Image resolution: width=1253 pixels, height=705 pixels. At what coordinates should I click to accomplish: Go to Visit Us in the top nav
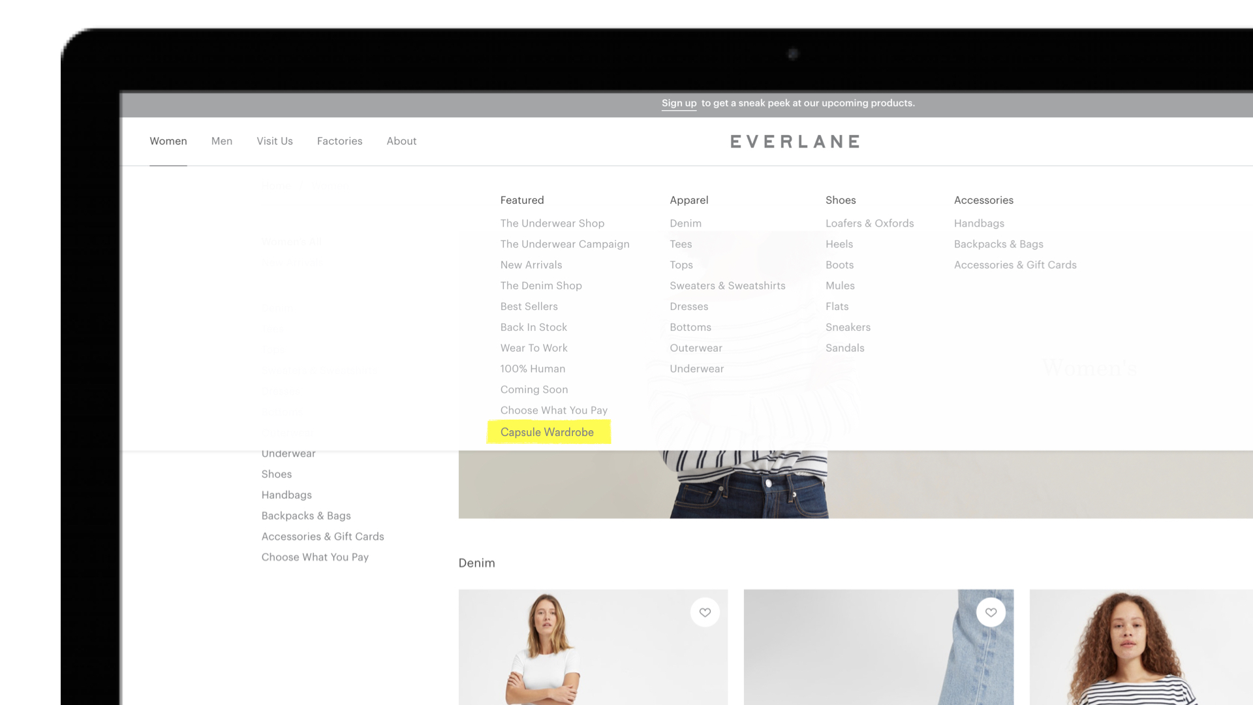coord(275,141)
